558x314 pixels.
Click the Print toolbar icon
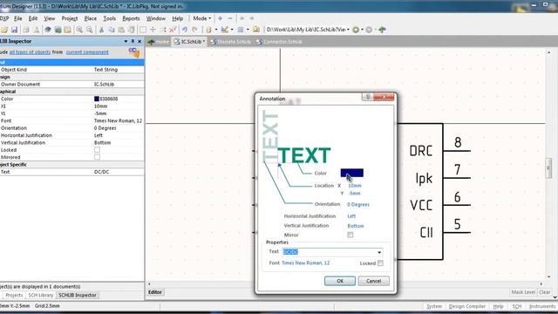26,30
